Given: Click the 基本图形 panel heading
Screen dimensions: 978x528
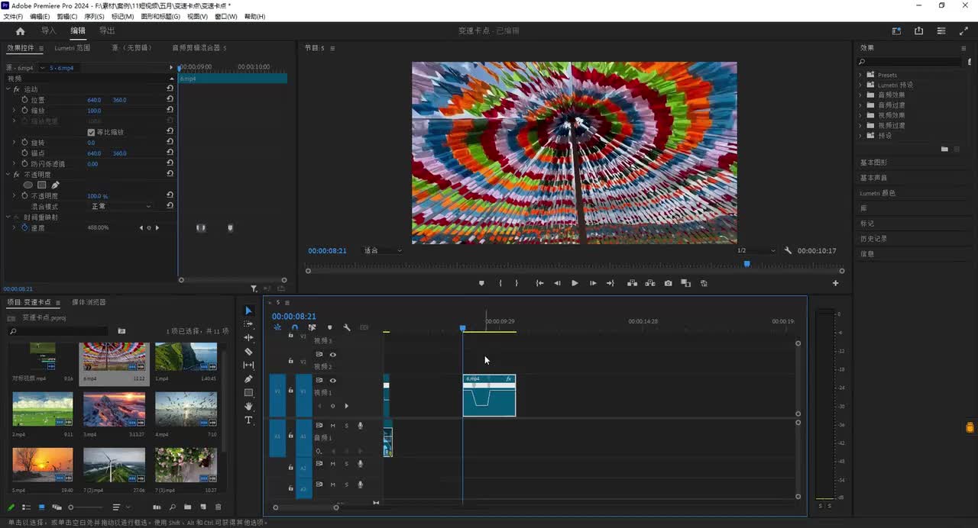Looking at the screenshot, I should (x=874, y=163).
